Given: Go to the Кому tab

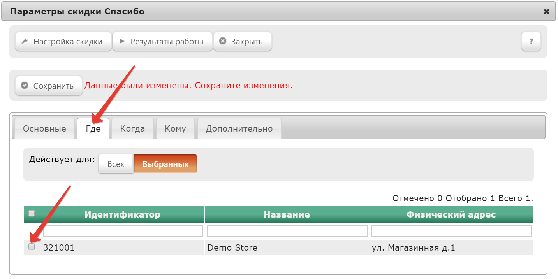Looking at the screenshot, I should click(175, 129).
